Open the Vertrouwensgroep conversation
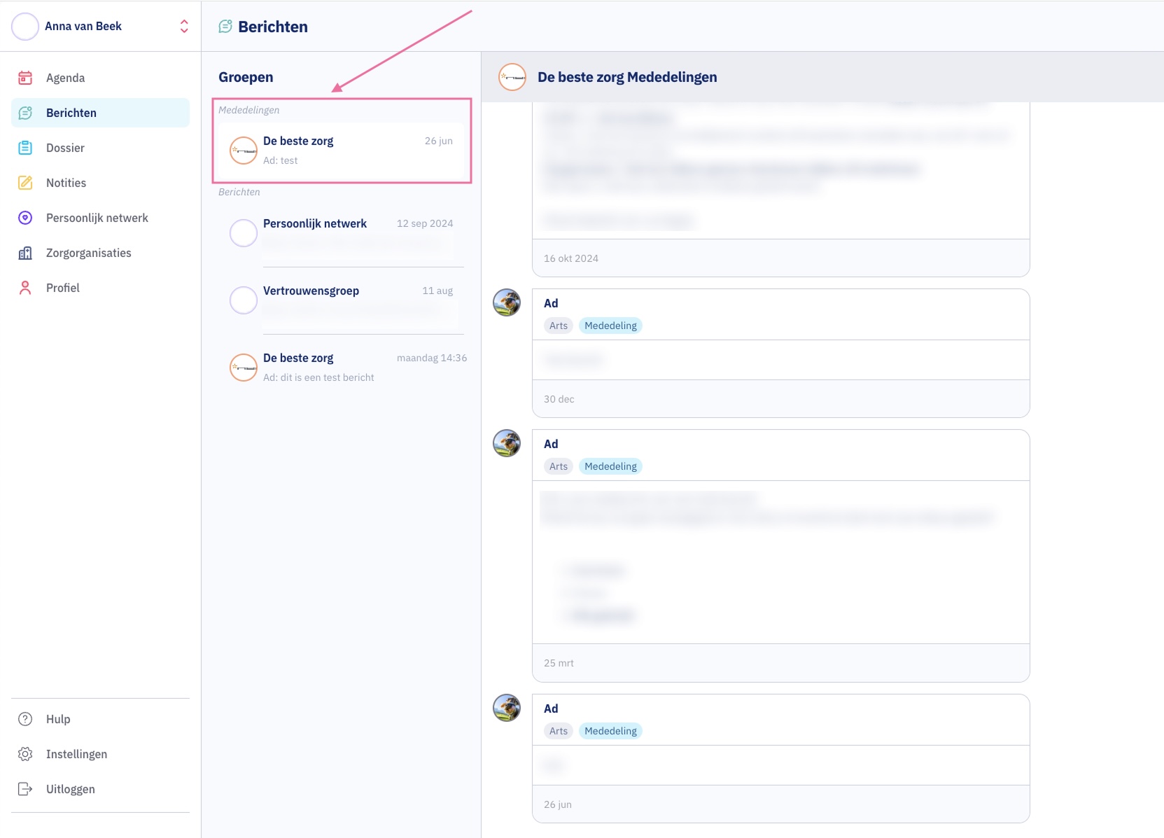 341,300
